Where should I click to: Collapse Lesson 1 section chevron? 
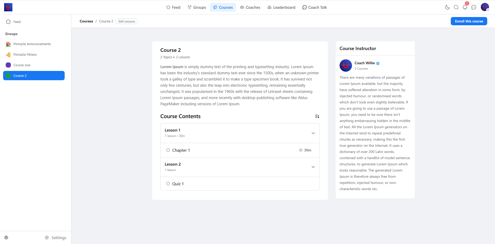[x=313, y=133]
